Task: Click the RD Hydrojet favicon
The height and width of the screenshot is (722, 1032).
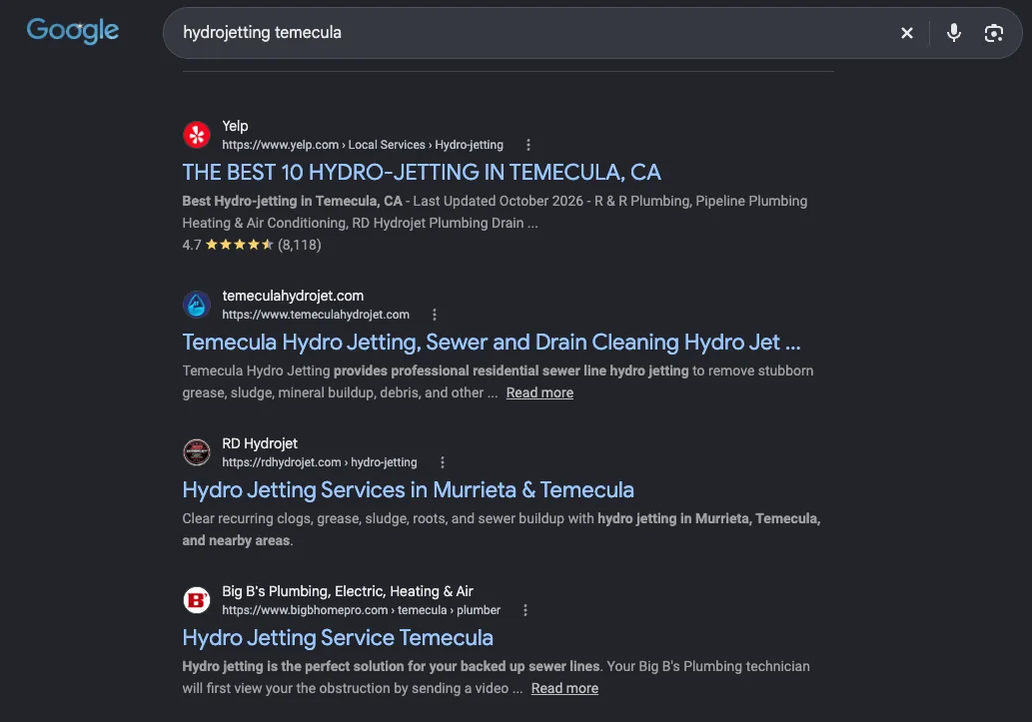Action: [196, 452]
